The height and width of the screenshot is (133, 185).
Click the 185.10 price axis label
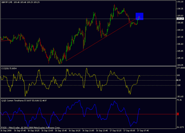click(180, 58)
